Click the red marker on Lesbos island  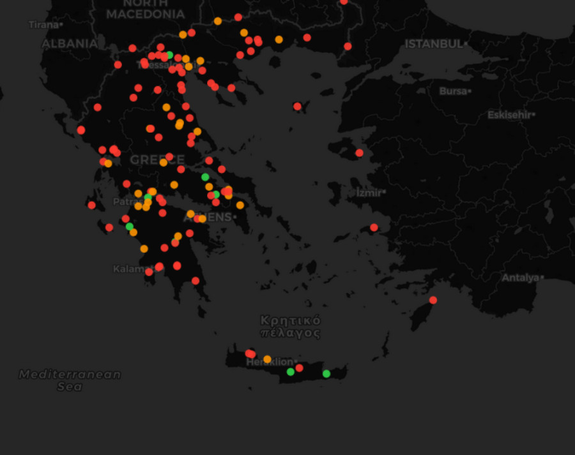[359, 153]
